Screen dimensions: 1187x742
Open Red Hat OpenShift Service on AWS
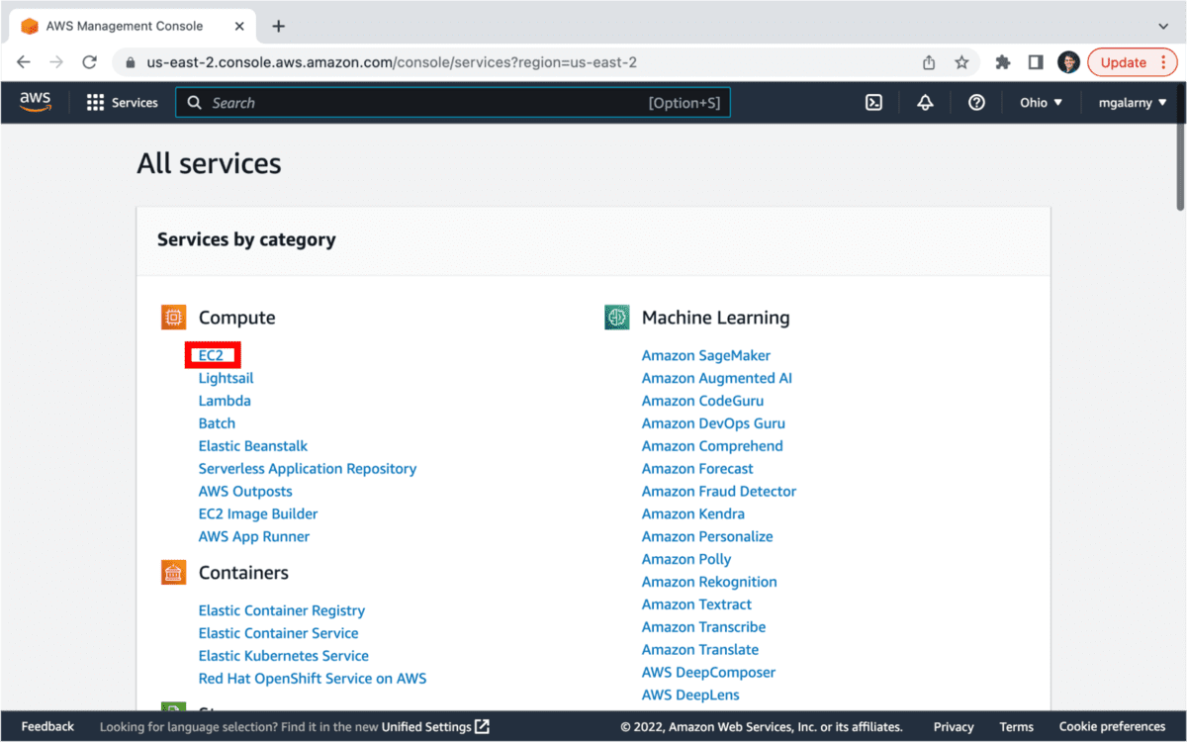(x=313, y=679)
